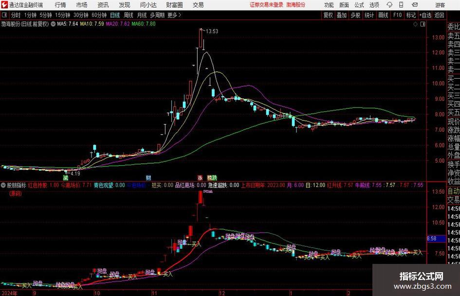
Task: Switch to the 分时 chart tab
Action: pyautogui.click(x=16, y=15)
